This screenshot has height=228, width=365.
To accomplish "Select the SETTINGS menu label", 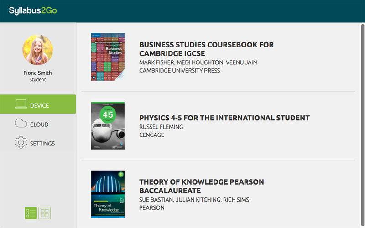I will 42,143.
